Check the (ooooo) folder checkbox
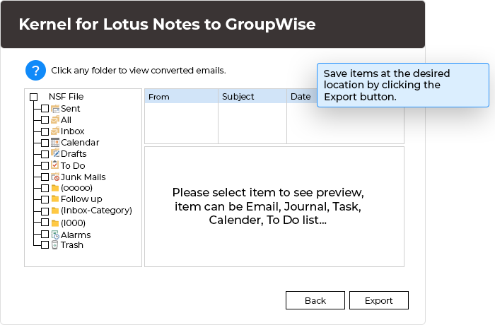The image size is (495, 325). click(x=45, y=188)
